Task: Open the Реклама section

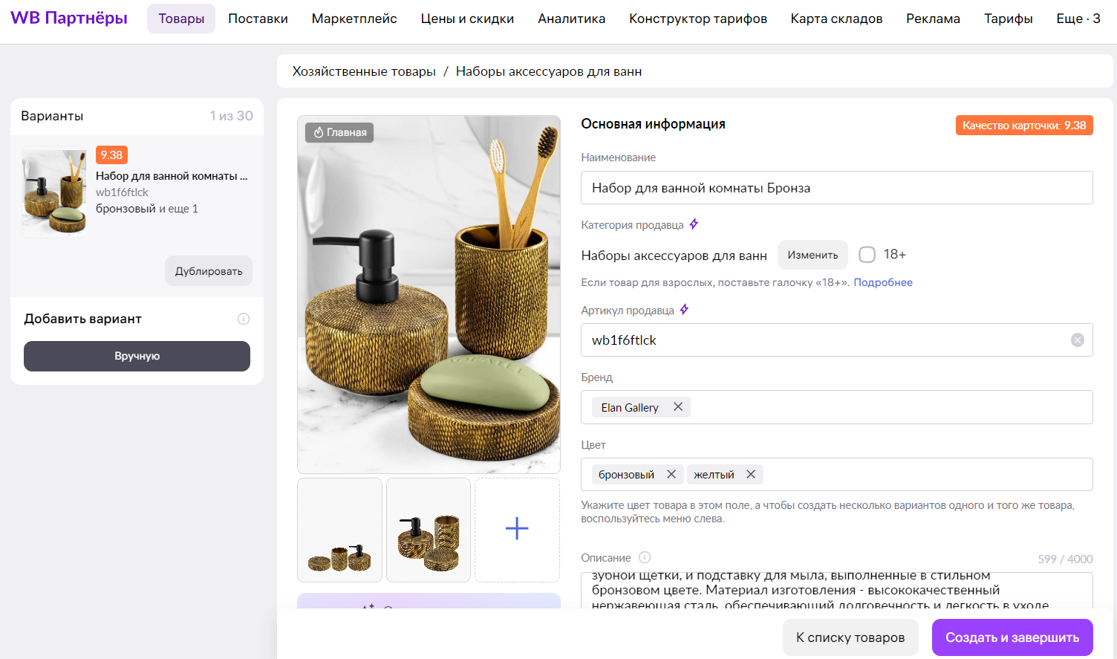Action: click(x=933, y=19)
